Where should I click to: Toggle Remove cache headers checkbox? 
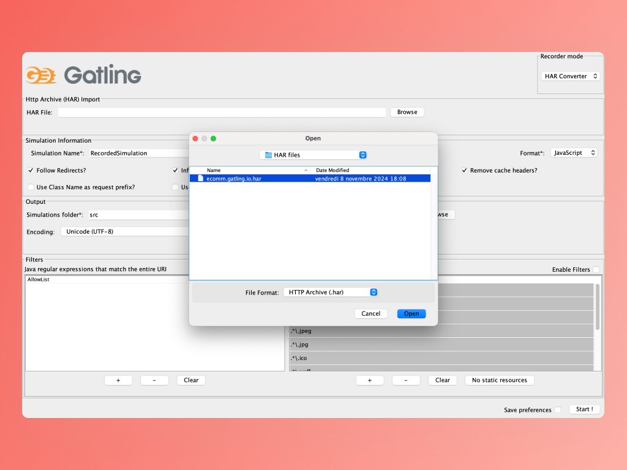click(464, 170)
